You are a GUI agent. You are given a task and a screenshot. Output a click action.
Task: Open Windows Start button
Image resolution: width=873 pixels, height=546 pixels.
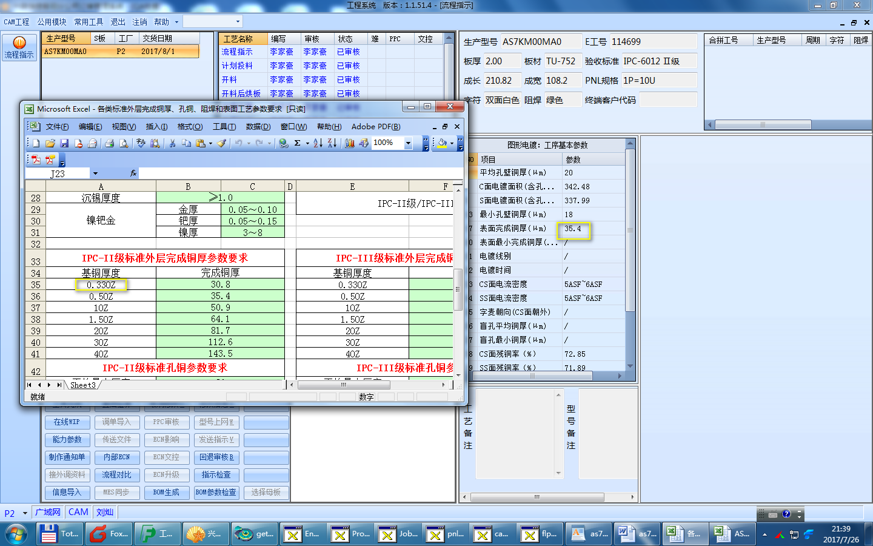(17, 534)
